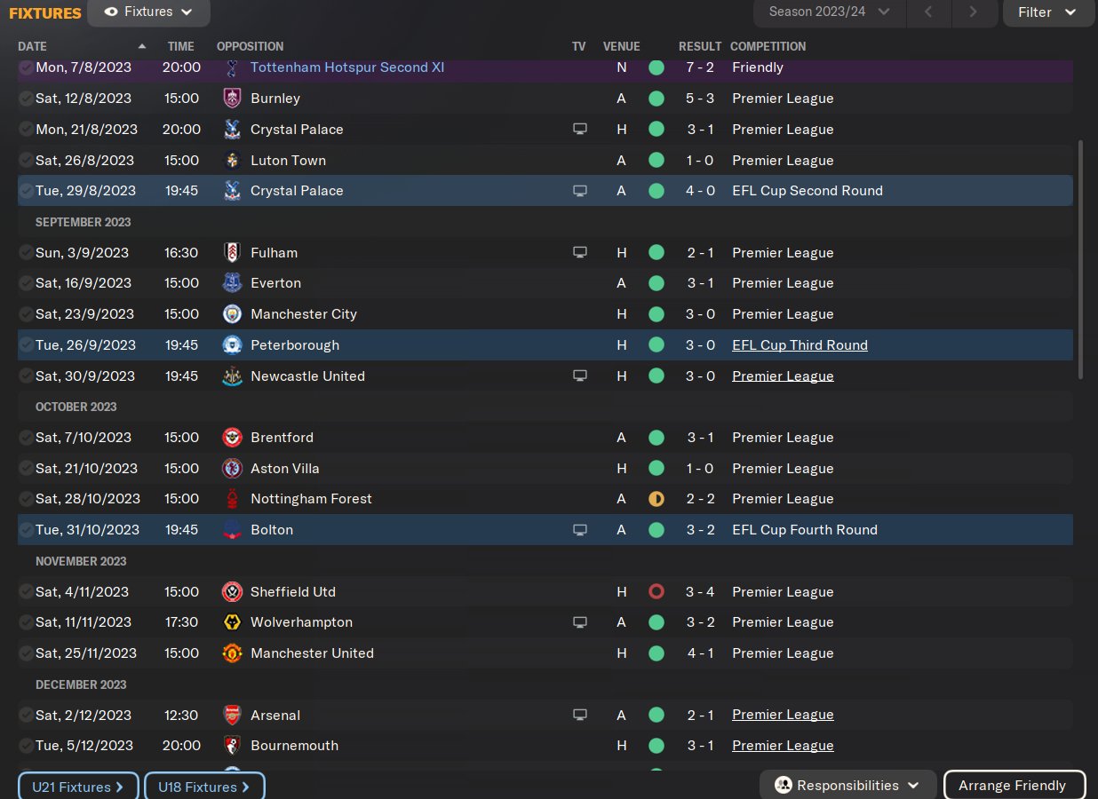
Task: Click the Manchester United club crest
Action: point(232,653)
